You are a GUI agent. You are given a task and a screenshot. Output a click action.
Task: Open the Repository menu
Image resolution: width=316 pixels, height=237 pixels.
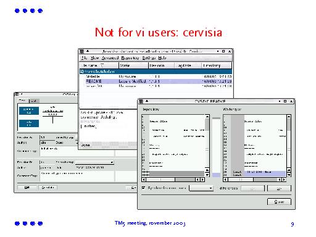(x=130, y=58)
